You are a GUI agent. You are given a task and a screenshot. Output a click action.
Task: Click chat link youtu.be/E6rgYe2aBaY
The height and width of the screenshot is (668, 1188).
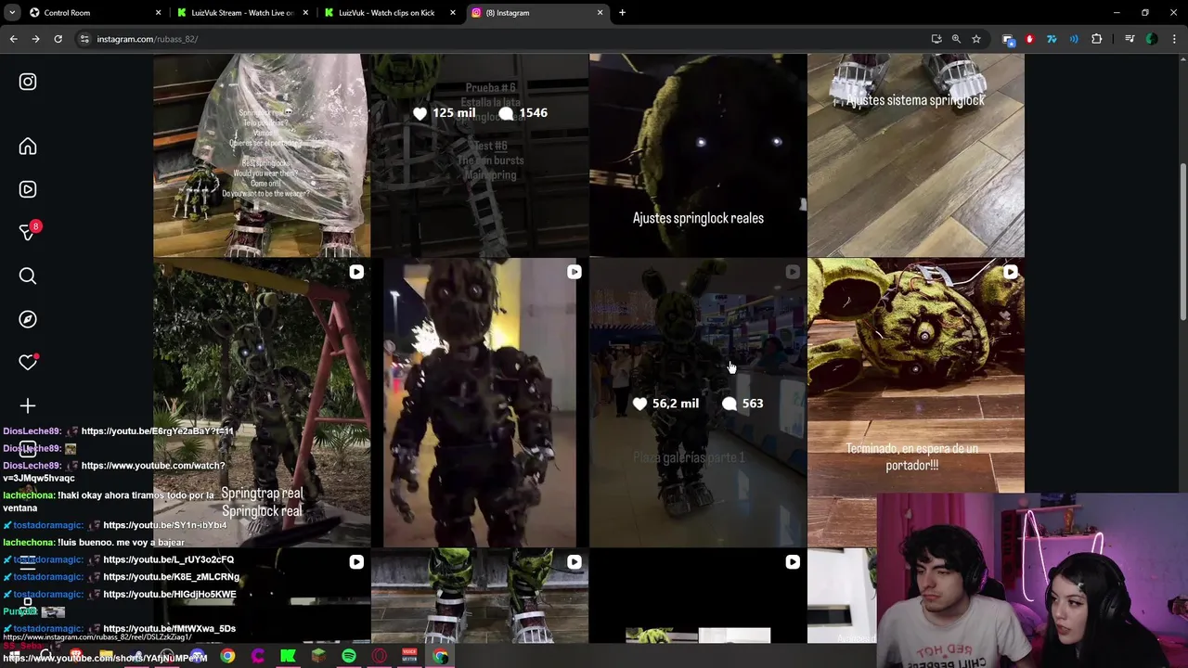(x=158, y=431)
